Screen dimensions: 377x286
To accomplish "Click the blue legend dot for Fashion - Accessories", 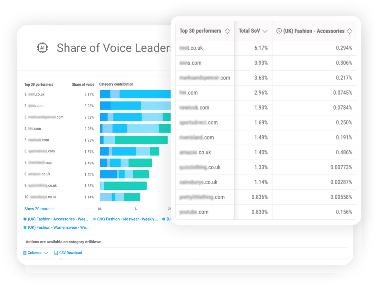I will tap(25, 219).
